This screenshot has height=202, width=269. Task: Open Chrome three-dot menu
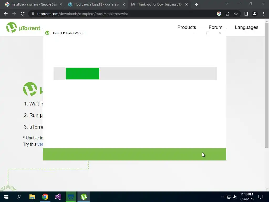click(263, 14)
